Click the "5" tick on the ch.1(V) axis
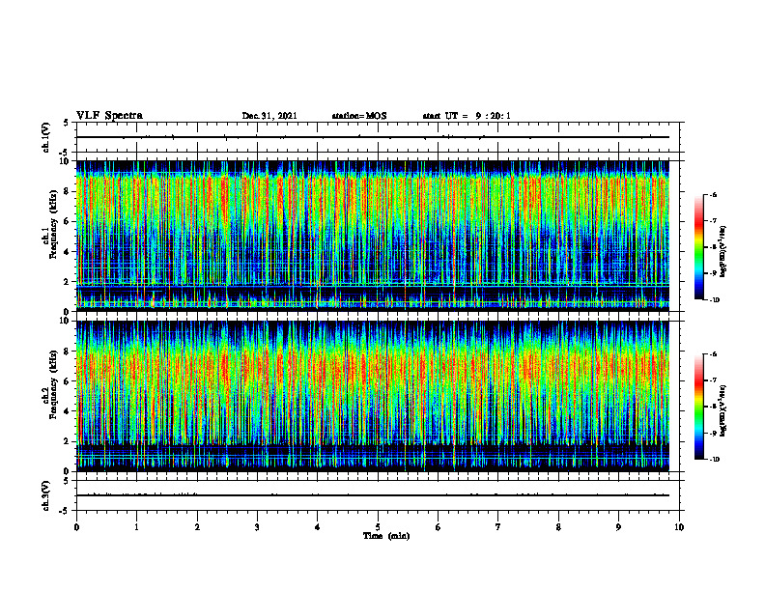The height and width of the screenshot is (591, 765). (67, 124)
